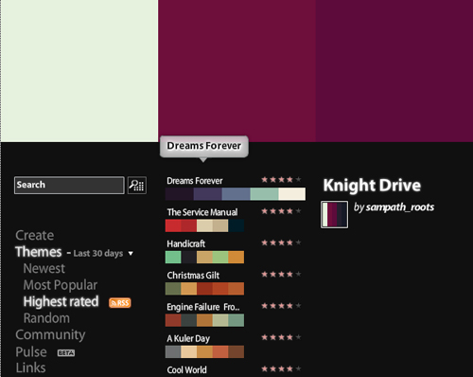The width and height of the screenshot is (473, 377).
Task: Open the Christmas Gilt theme title
Action: coord(193,276)
